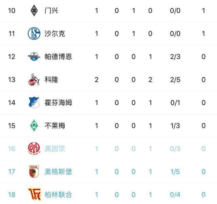Open the 霍芬海姆 team entry

click(x=58, y=103)
